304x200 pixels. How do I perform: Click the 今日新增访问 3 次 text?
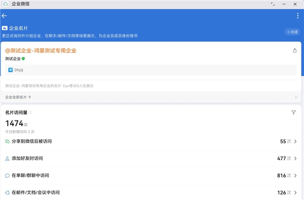click(x=20, y=132)
